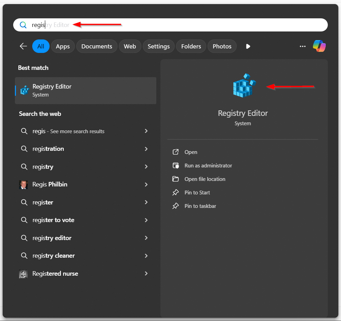The width and height of the screenshot is (341, 321).
Task: Open the three-dot more options menu
Action: point(303,46)
